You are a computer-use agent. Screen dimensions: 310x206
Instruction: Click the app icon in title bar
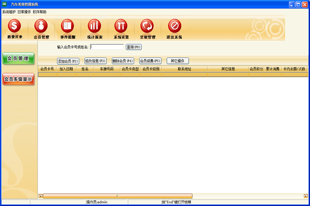[x=4, y=4]
